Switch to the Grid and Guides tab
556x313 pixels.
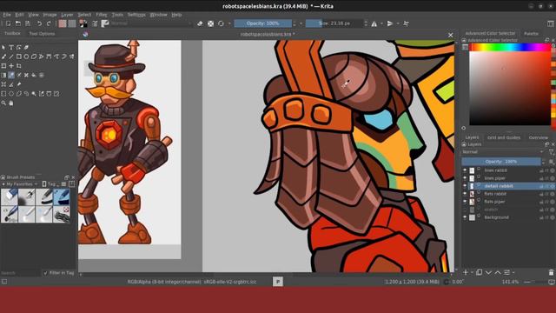(x=504, y=137)
